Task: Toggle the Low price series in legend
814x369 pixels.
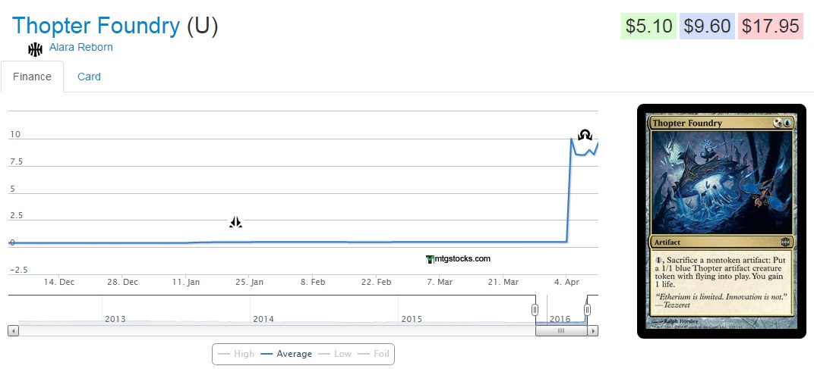Action: [x=336, y=354]
